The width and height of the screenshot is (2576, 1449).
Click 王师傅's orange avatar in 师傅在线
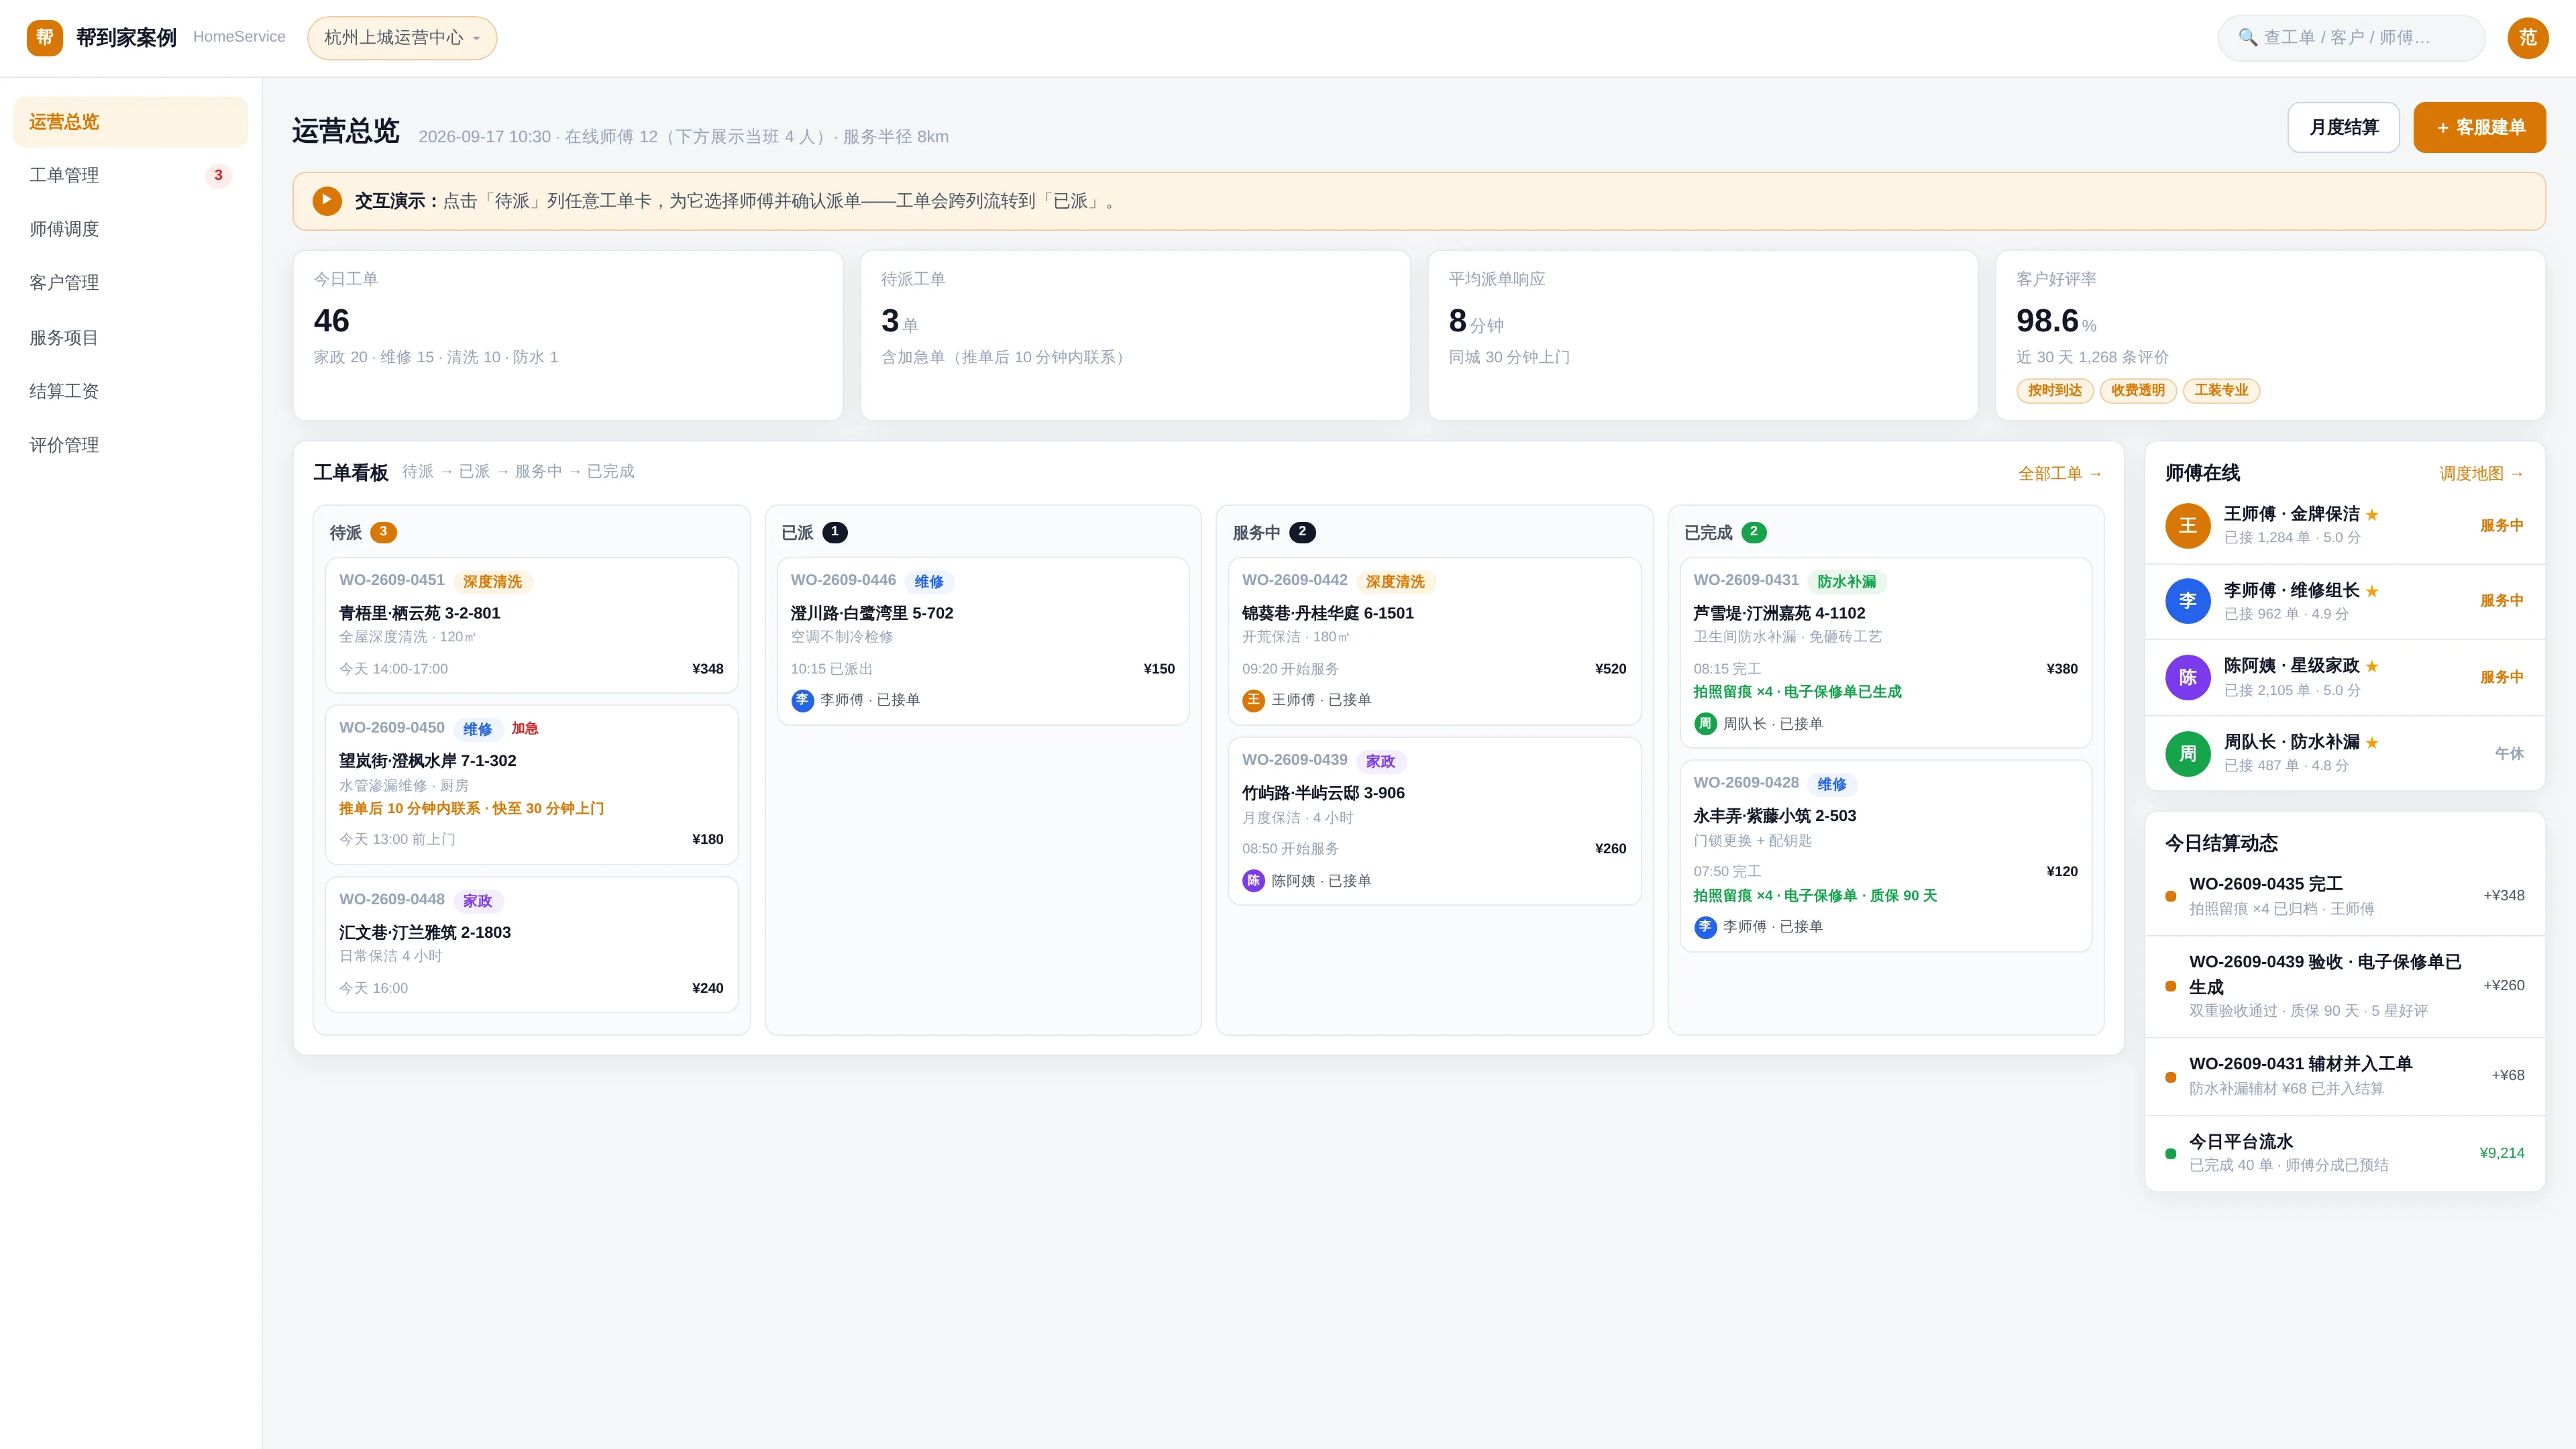point(2187,526)
